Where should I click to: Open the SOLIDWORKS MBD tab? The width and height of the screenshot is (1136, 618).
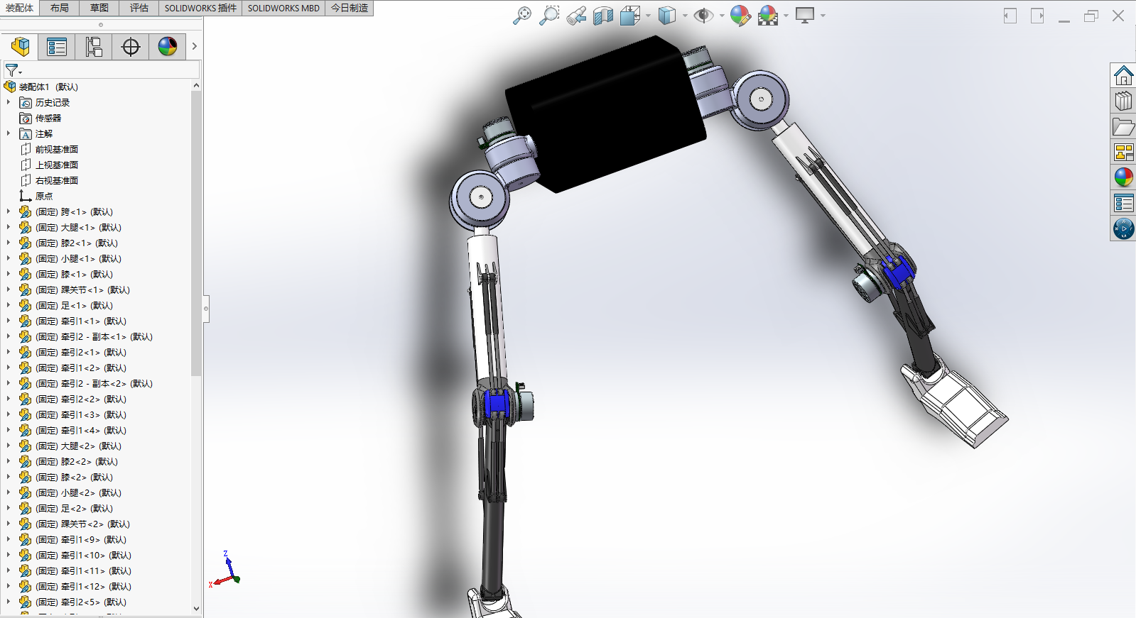(283, 8)
